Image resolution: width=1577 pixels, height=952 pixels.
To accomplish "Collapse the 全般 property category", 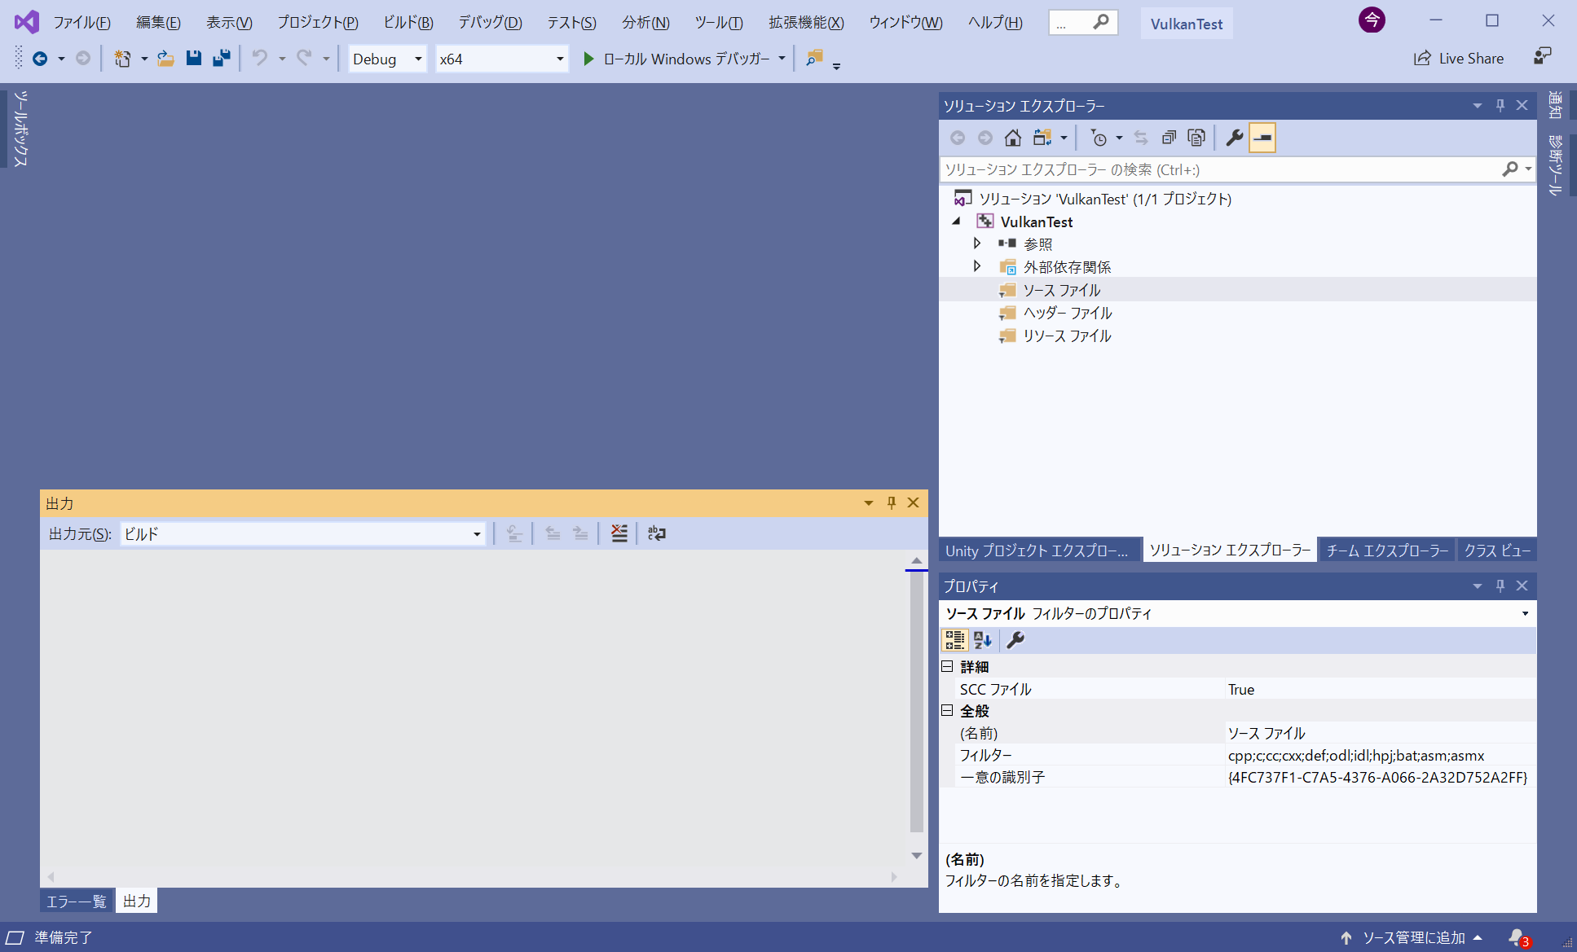I will coord(947,710).
